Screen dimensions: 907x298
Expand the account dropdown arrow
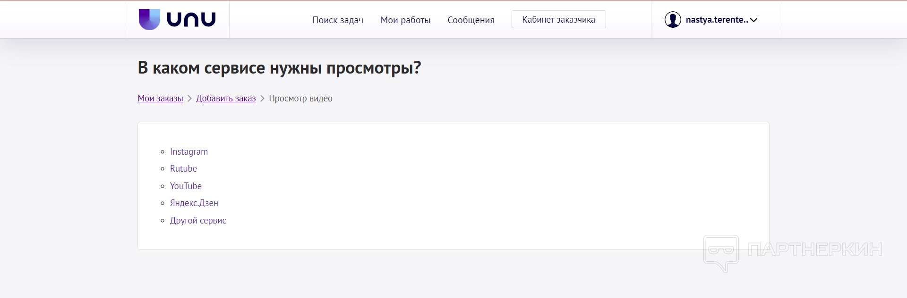tap(754, 20)
